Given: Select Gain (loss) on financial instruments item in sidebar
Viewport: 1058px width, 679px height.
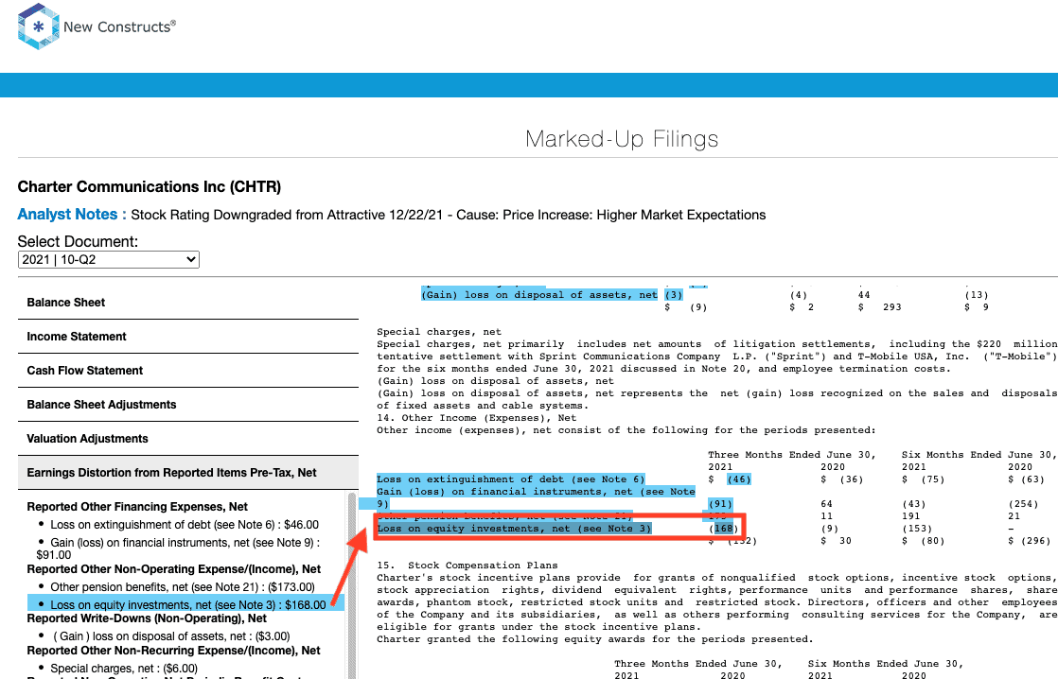Looking at the screenshot, I should pos(179,548).
